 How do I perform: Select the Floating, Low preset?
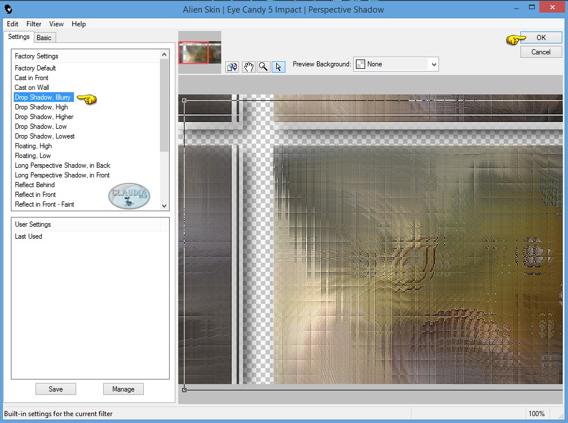[33, 156]
